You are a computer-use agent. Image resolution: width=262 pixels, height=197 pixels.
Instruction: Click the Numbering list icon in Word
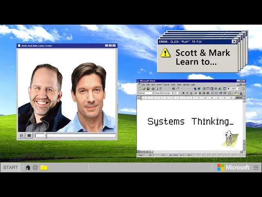pos(213,93)
